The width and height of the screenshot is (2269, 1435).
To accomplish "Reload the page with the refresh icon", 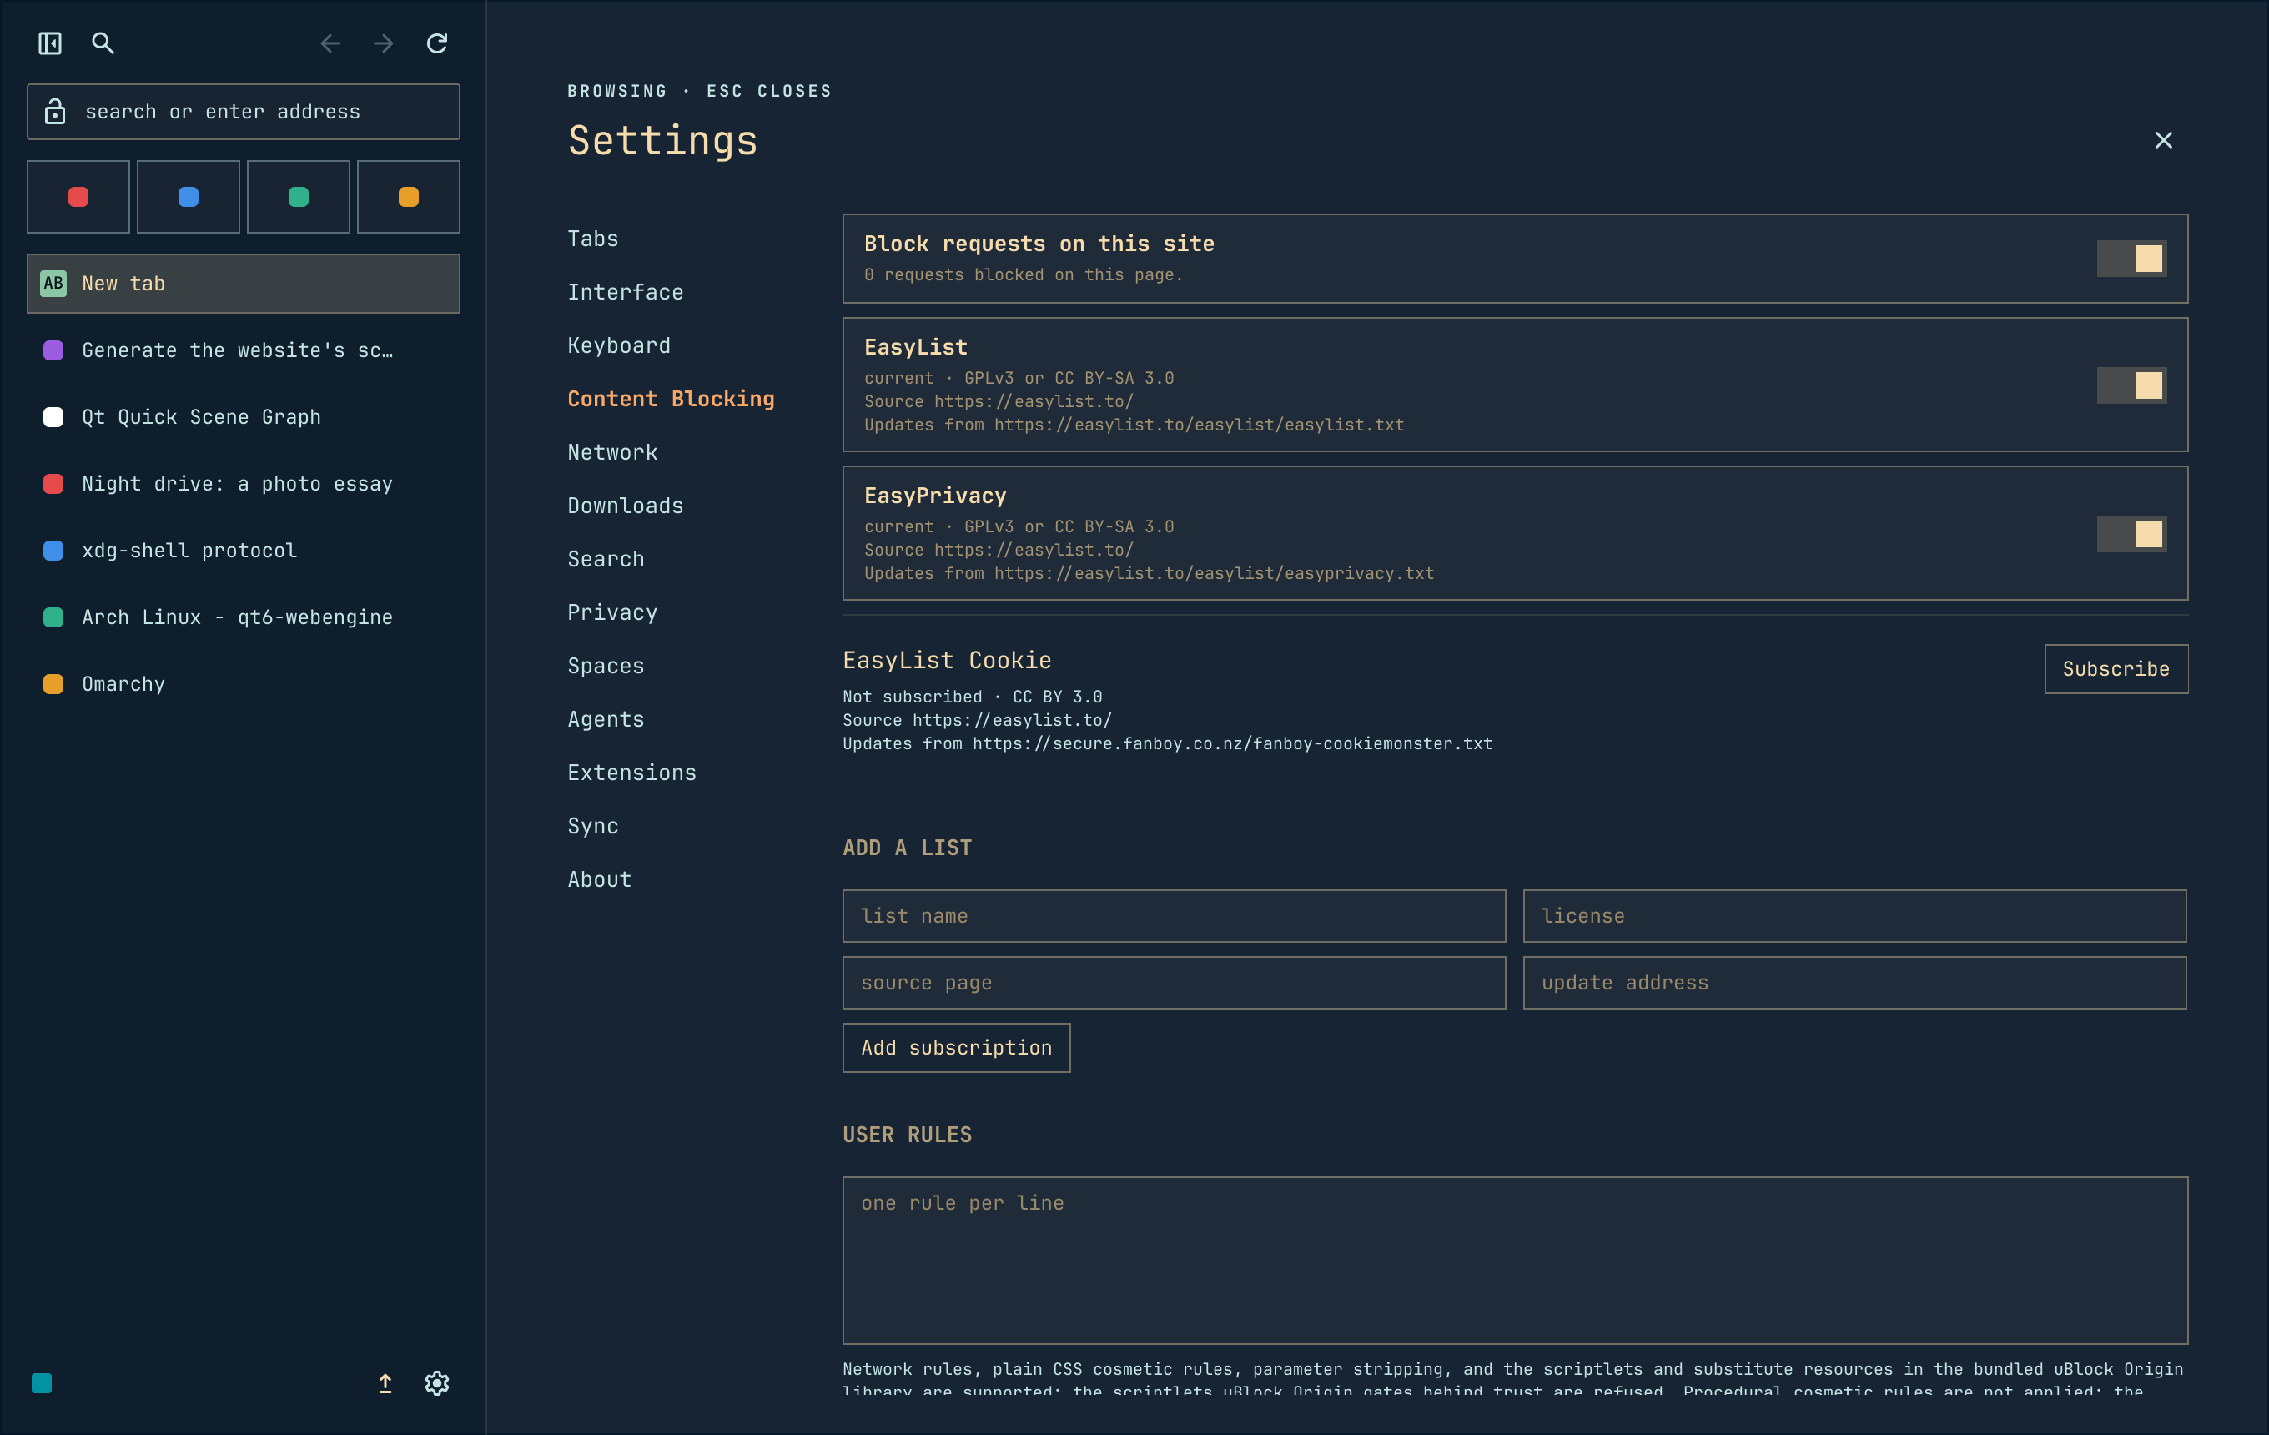I will [437, 43].
